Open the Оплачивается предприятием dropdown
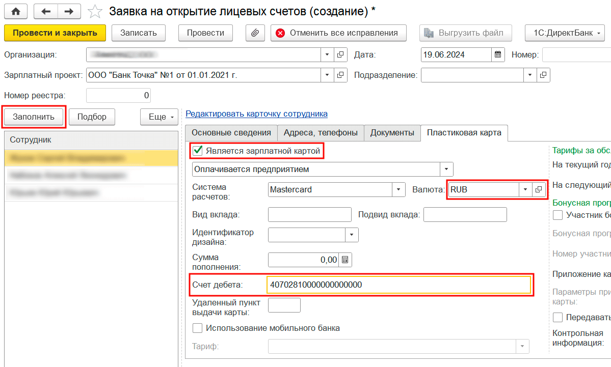 [x=446, y=169]
